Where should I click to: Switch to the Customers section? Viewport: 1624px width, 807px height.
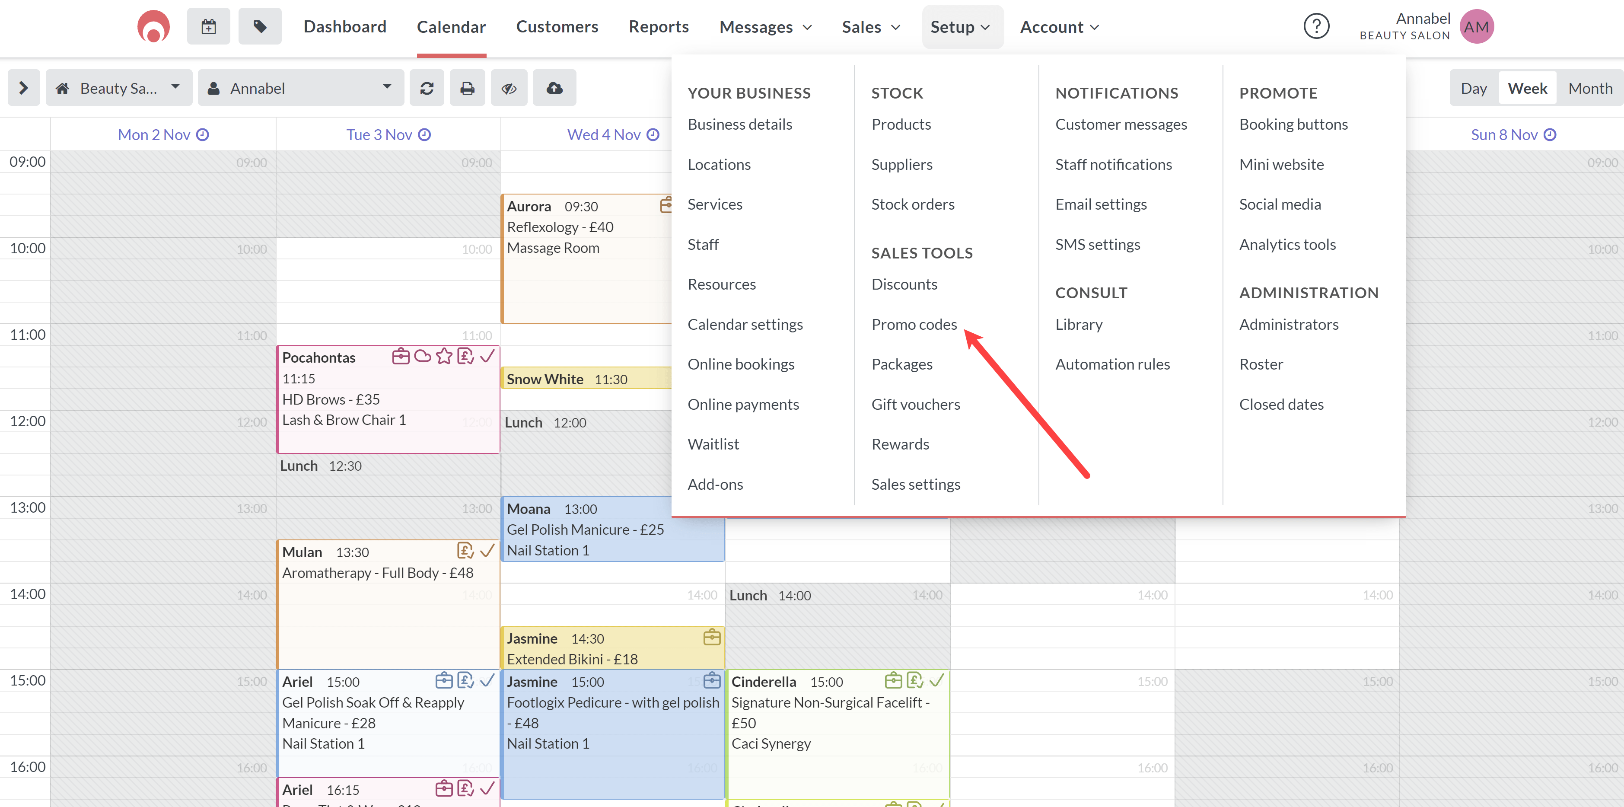(557, 26)
